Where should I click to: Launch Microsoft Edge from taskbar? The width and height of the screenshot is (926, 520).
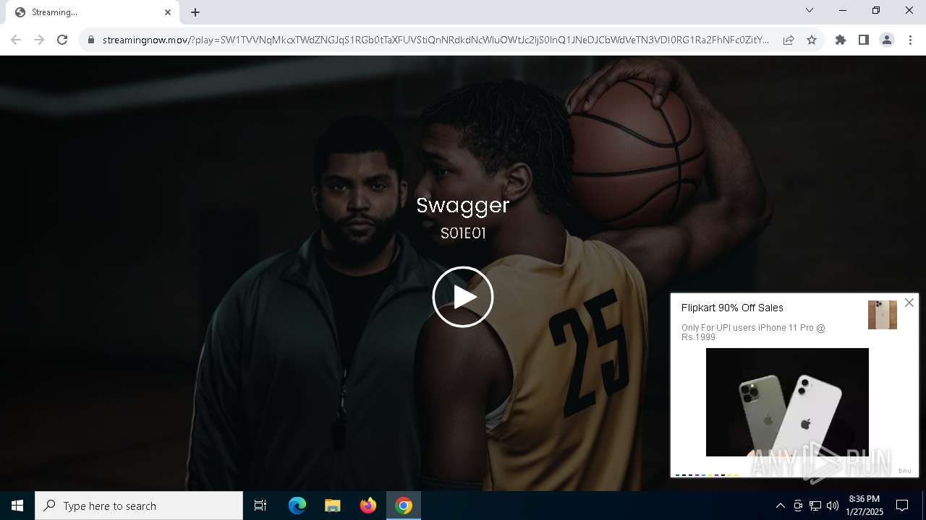297,506
